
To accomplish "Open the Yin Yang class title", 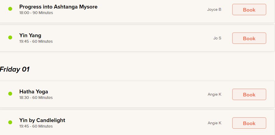I will [x=30, y=36].
